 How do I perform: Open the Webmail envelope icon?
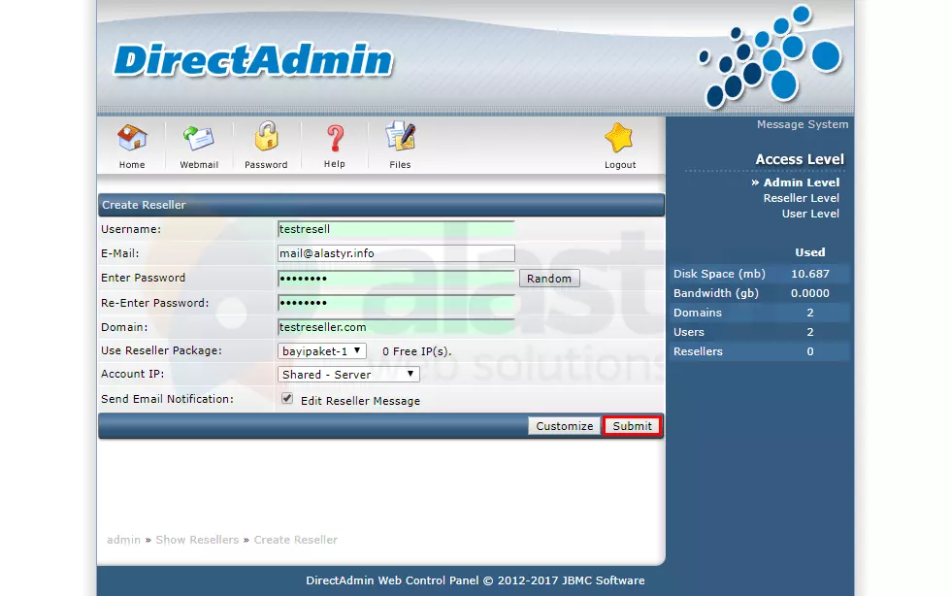[199, 139]
